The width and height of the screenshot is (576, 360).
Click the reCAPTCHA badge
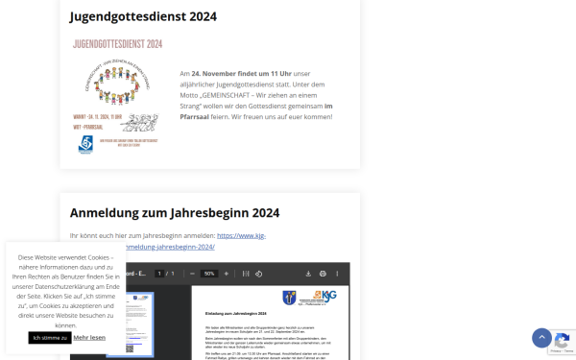(562, 342)
